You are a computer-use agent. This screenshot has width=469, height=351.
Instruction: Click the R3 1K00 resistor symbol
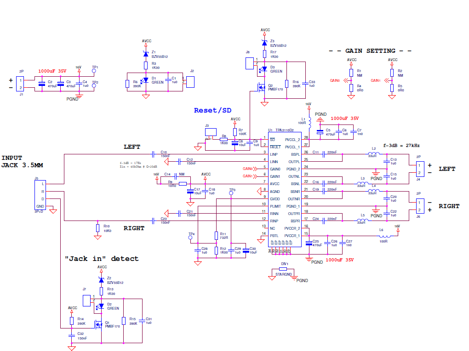click(146, 66)
